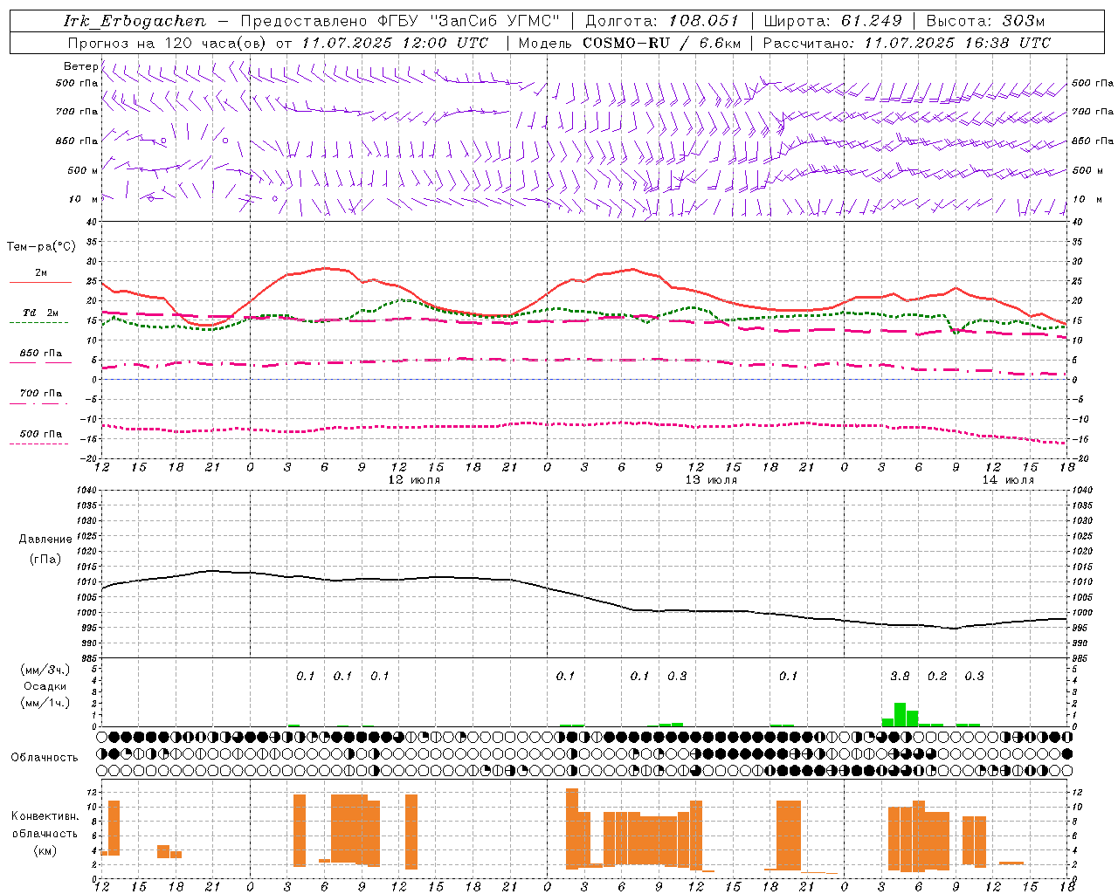The image size is (1118, 894).
Task: Click the tallest green precipitation bar
Action: [900, 714]
